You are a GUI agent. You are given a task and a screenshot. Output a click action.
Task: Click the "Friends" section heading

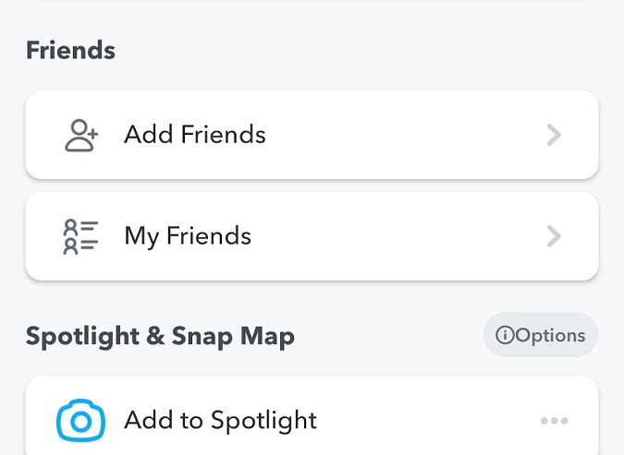(x=70, y=50)
